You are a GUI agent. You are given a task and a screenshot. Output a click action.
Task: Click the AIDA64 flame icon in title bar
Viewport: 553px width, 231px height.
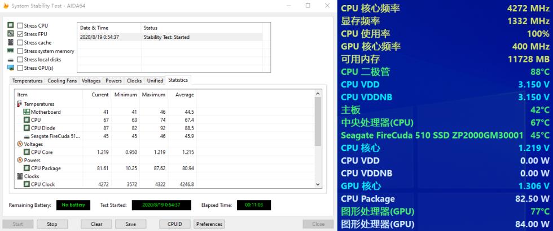[6, 6]
